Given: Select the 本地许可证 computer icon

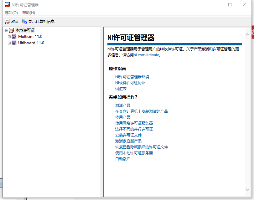Looking at the screenshot, I should 11,30.
